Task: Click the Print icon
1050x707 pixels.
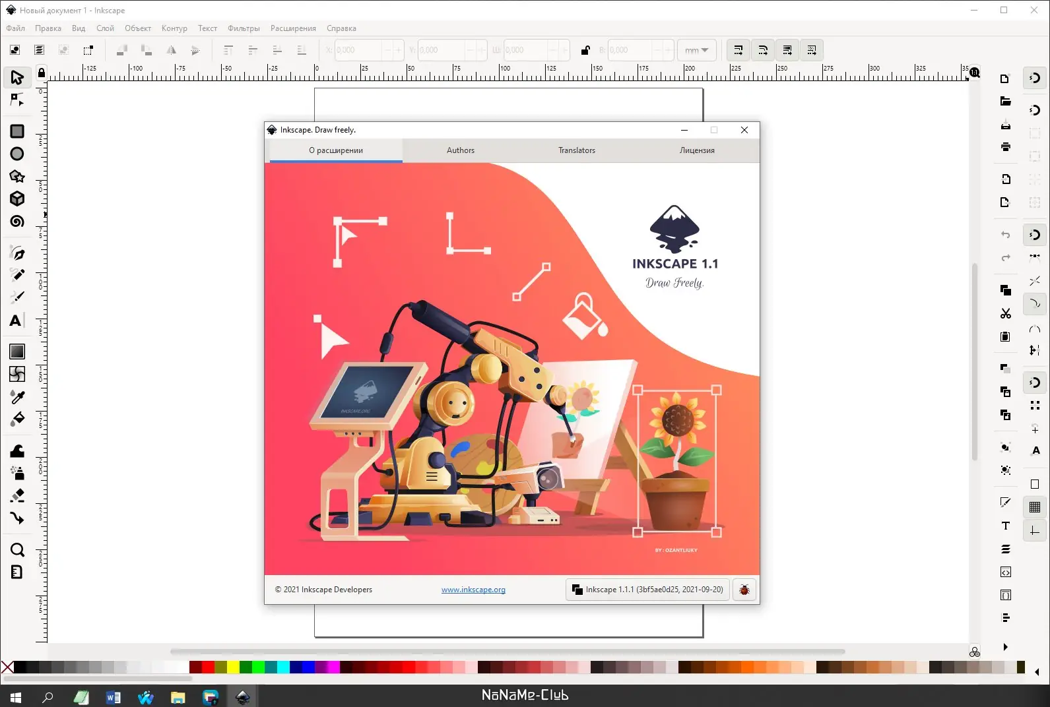Action: point(1005,147)
